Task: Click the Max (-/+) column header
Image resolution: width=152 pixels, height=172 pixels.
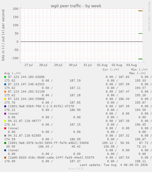Action: tap(137, 73)
